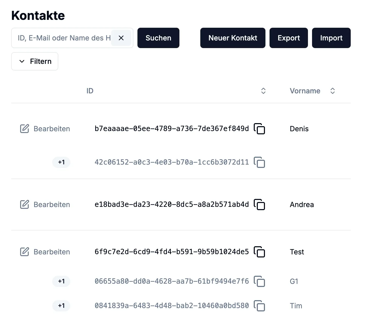Toggle sort order on the Vorname column

pyautogui.click(x=333, y=91)
